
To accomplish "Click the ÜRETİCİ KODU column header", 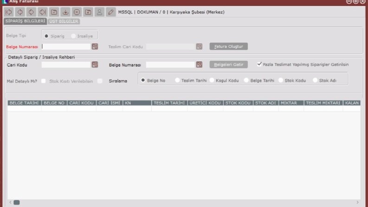I will (x=206, y=103).
